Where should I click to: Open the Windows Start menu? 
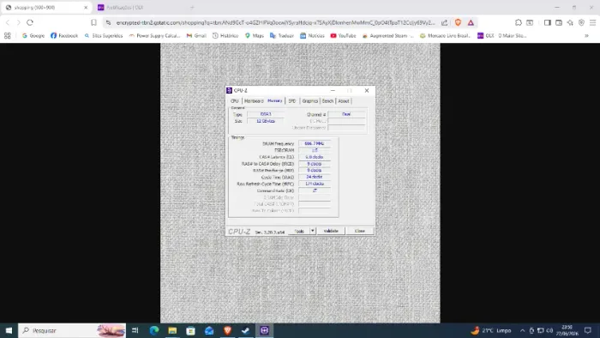pos(9,330)
